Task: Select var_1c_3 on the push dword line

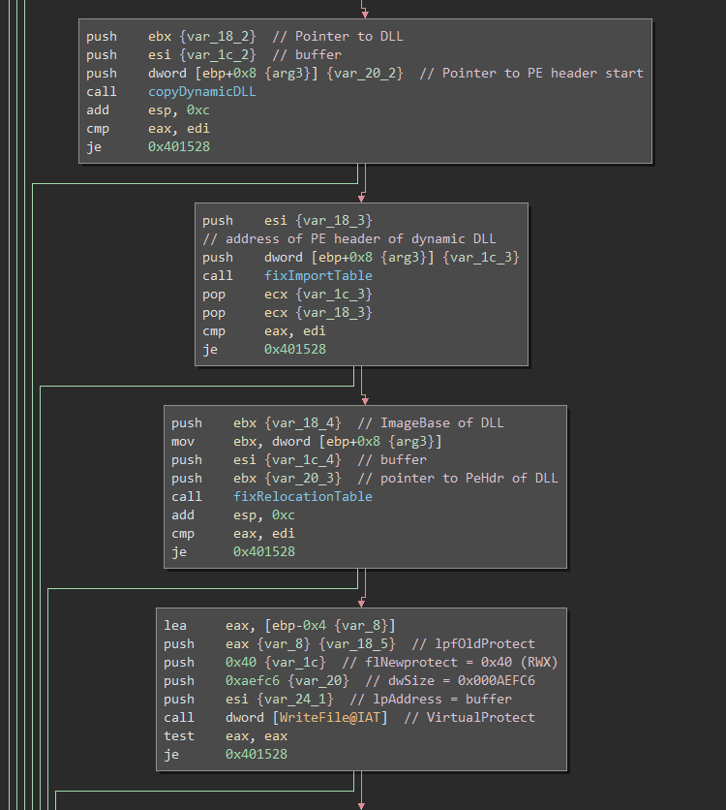Action: pos(480,258)
